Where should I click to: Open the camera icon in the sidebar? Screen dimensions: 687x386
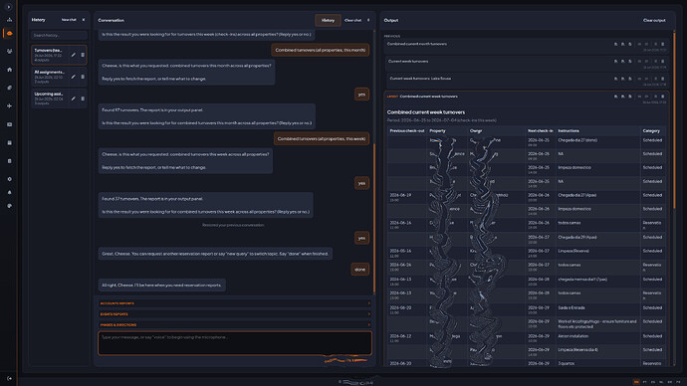point(9,124)
